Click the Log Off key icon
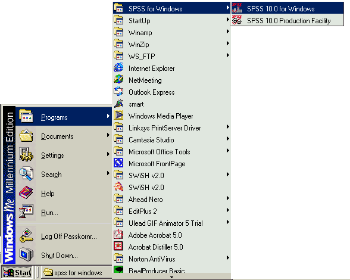 [x=26, y=235]
